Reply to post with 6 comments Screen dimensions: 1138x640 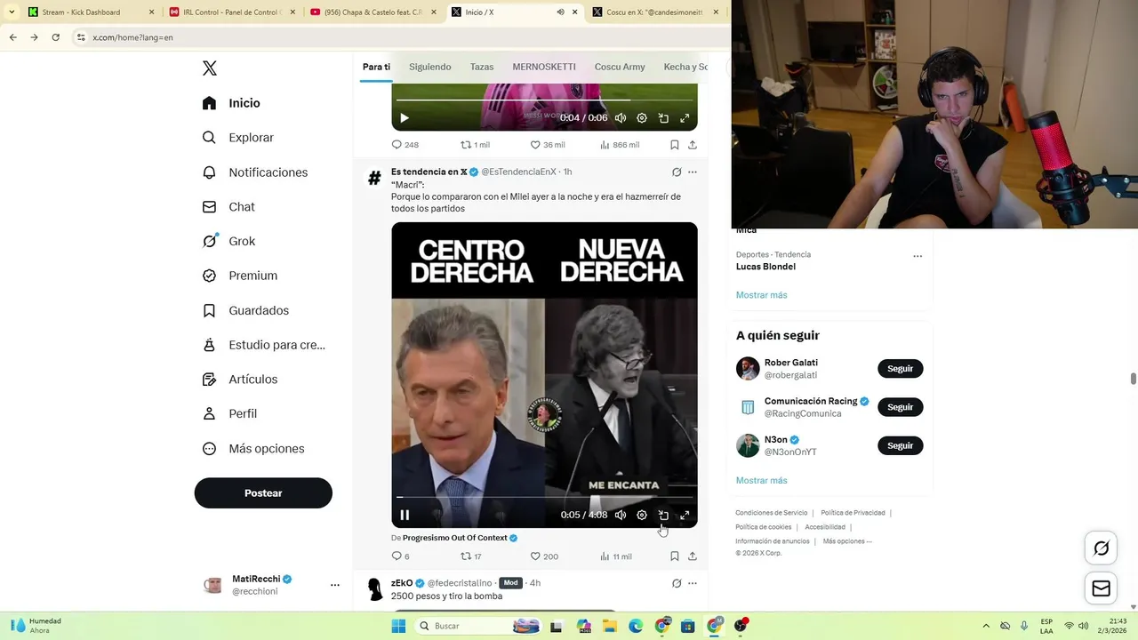400,556
